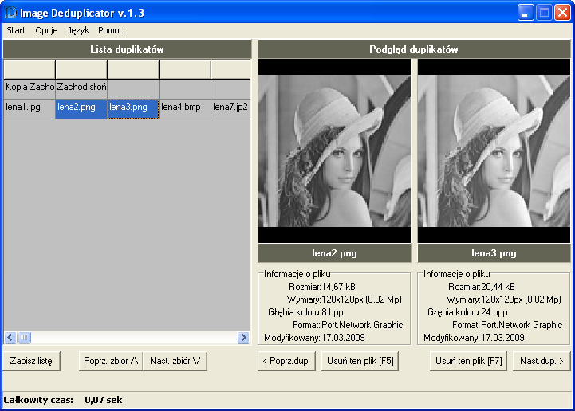Click the Całkowity czas status entry

63,400
